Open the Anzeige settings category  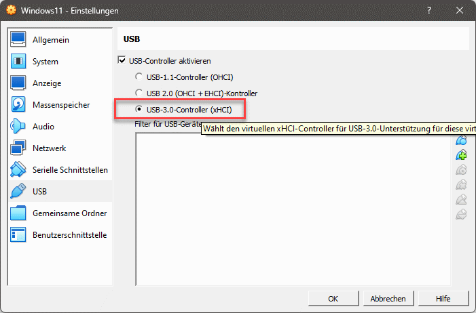tap(60, 83)
